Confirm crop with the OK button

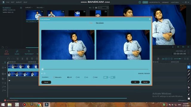[135, 82]
